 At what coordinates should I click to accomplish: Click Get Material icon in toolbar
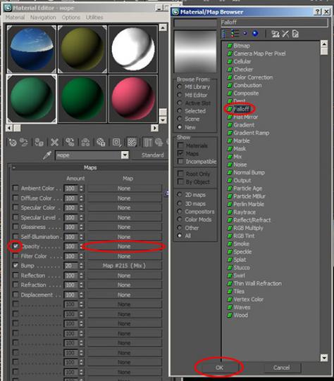[x=13, y=143]
